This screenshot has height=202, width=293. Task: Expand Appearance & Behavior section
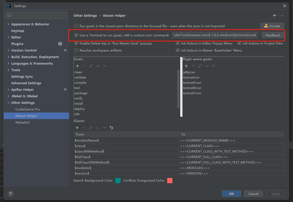[8, 24]
